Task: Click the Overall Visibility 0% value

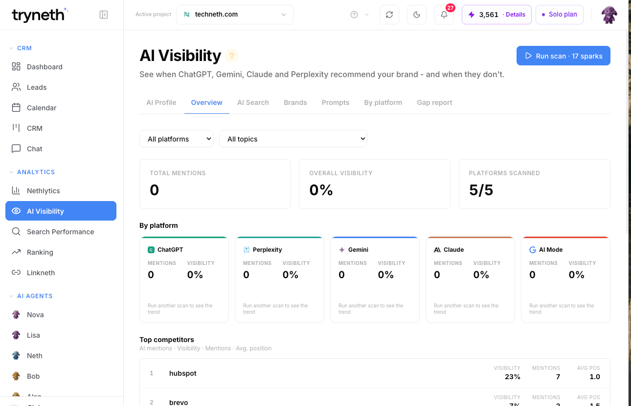Action: tap(321, 190)
